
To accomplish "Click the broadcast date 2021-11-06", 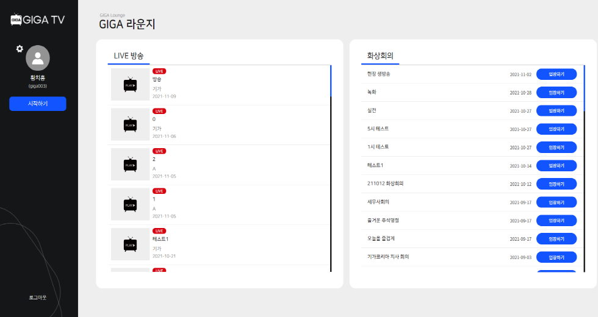I will tap(164, 137).
